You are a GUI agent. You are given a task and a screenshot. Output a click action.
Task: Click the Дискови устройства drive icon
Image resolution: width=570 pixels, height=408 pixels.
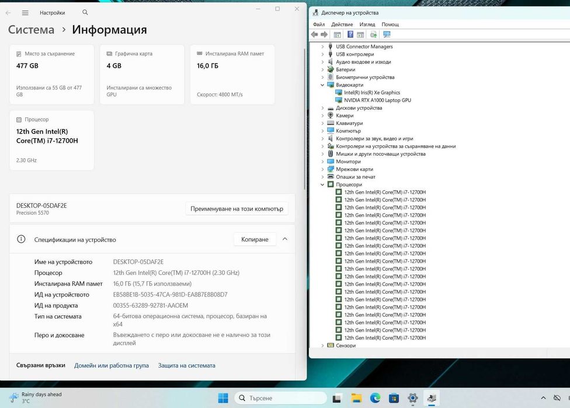tap(331, 108)
